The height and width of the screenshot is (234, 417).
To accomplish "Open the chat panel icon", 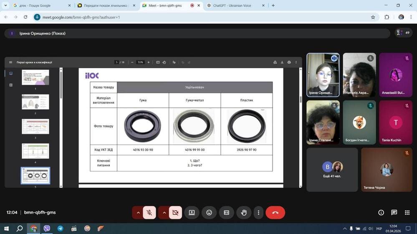I will point(394,212).
